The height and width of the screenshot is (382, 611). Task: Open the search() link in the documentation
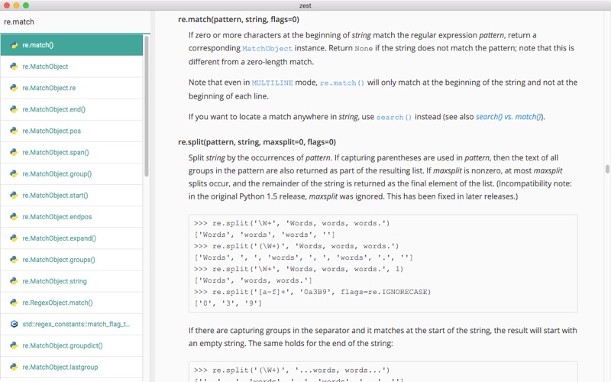[x=393, y=118]
